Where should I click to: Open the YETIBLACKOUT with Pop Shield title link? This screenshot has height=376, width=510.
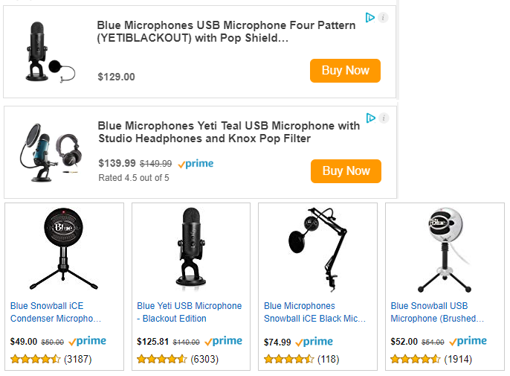coord(226,31)
